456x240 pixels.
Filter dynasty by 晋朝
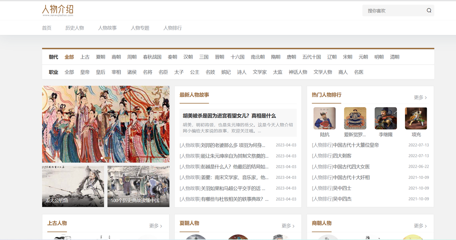point(219,57)
